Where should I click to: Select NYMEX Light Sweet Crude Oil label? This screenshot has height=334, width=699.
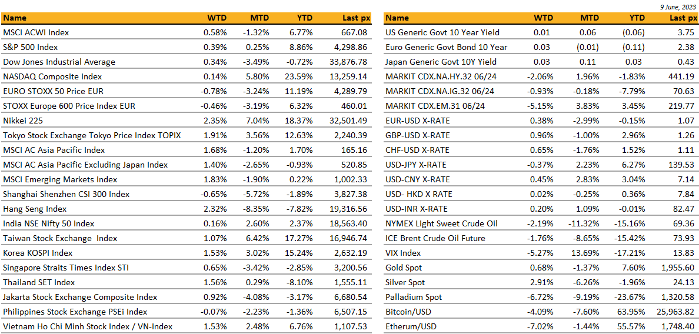[441, 223]
